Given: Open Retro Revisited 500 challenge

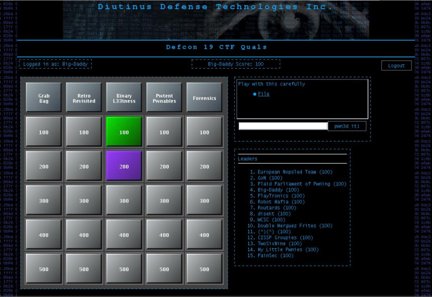Looking at the screenshot, I should pos(84,268).
